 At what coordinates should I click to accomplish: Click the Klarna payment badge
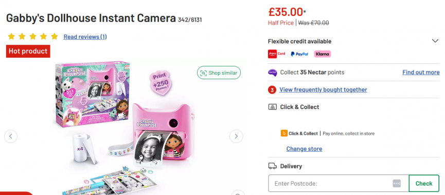(x=322, y=54)
